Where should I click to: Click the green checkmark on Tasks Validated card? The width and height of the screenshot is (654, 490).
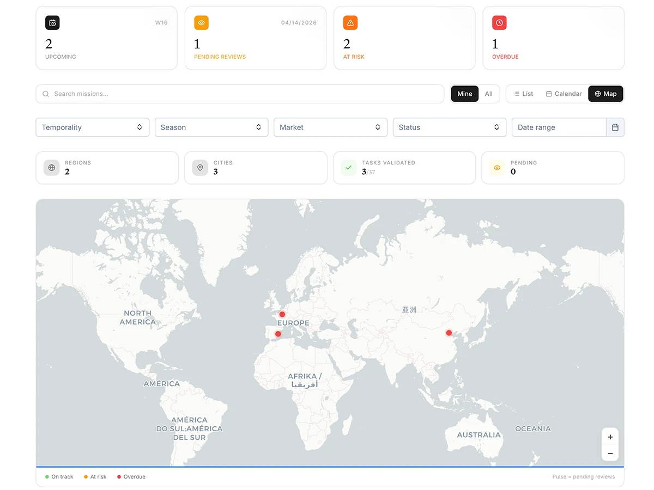coord(348,168)
